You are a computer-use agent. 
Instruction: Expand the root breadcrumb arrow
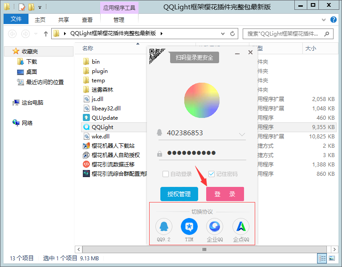point(65,33)
